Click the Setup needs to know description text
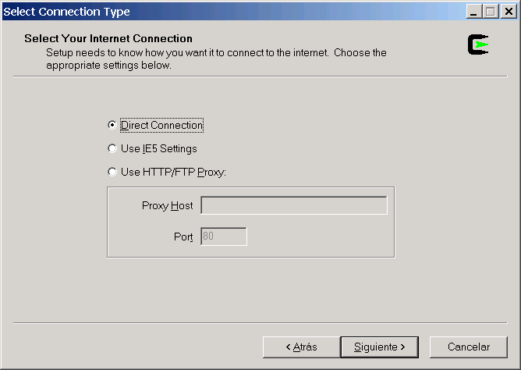The width and height of the screenshot is (521, 370). pos(216,59)
